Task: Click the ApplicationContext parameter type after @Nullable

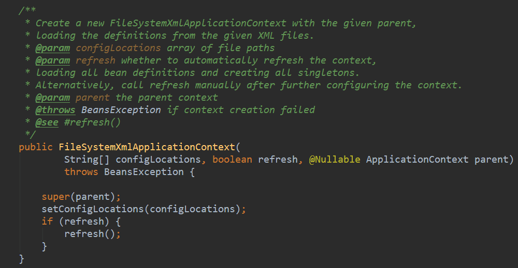Action: (417, 159)
